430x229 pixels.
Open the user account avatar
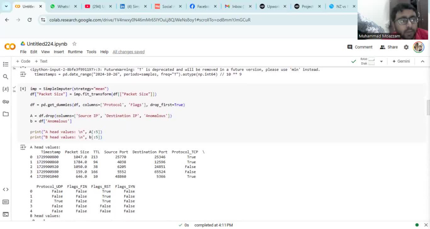pyautogui.click(x=418, y=47)
